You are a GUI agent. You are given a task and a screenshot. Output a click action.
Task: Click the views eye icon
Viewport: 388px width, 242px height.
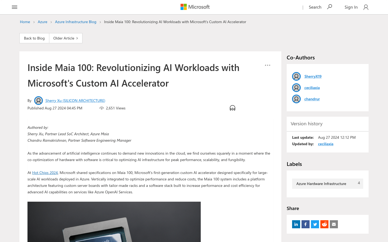point(102,108)
